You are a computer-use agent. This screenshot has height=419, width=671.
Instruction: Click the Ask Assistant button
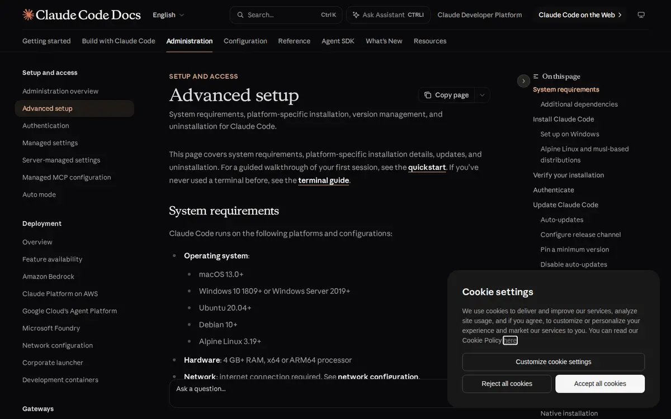click(x=388, y=15)
